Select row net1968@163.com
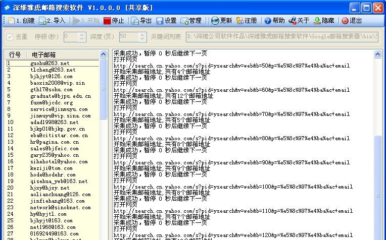 [52, 227]
